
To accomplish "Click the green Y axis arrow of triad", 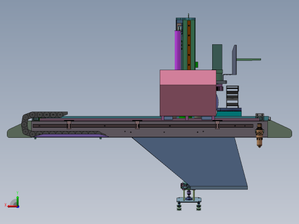I will 17,200.
